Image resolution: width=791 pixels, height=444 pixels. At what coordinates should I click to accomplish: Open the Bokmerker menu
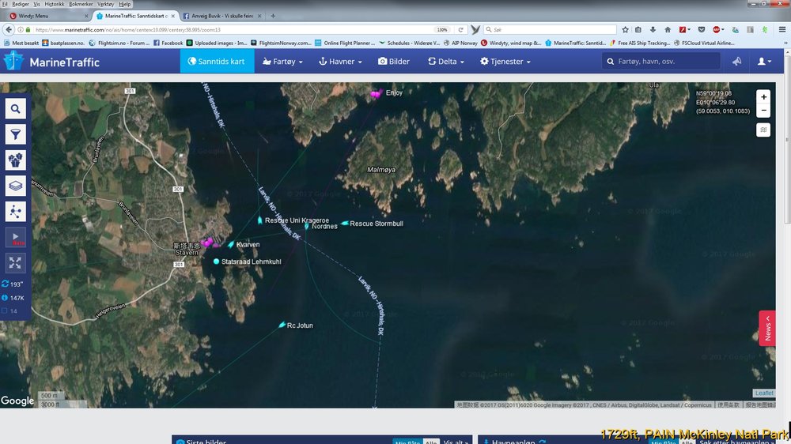(81, 4)
